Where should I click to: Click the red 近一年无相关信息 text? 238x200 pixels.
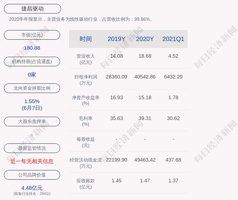click(32, 161)
